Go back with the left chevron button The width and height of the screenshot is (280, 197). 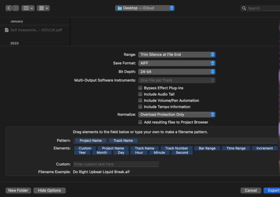pyautogui.click(x=9, y=8)
